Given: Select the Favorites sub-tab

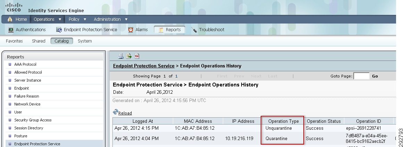Looking at the screenshot, I should (14, 41).
